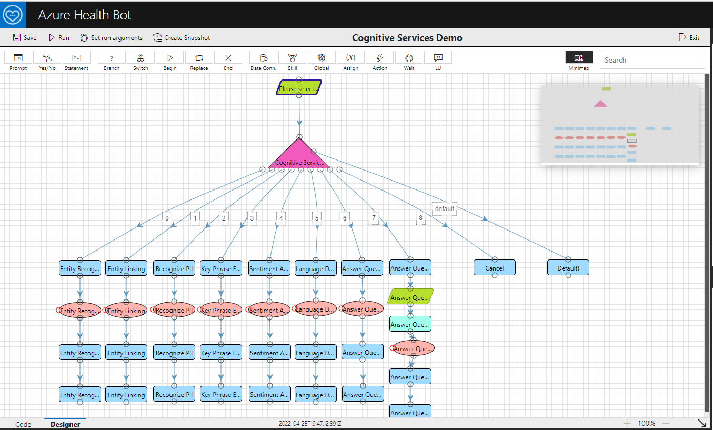The image size is (713, 430).
Task: Select the pink Entity Linking ellipse node
Action: pyautogui.click(x=126, y=311)
